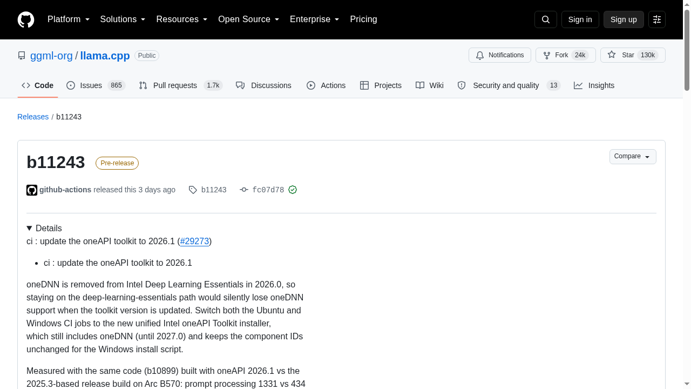Go to the Discussions tab
Image resolution: width=691 pixels, height=389 pixels.
point(263,85)
